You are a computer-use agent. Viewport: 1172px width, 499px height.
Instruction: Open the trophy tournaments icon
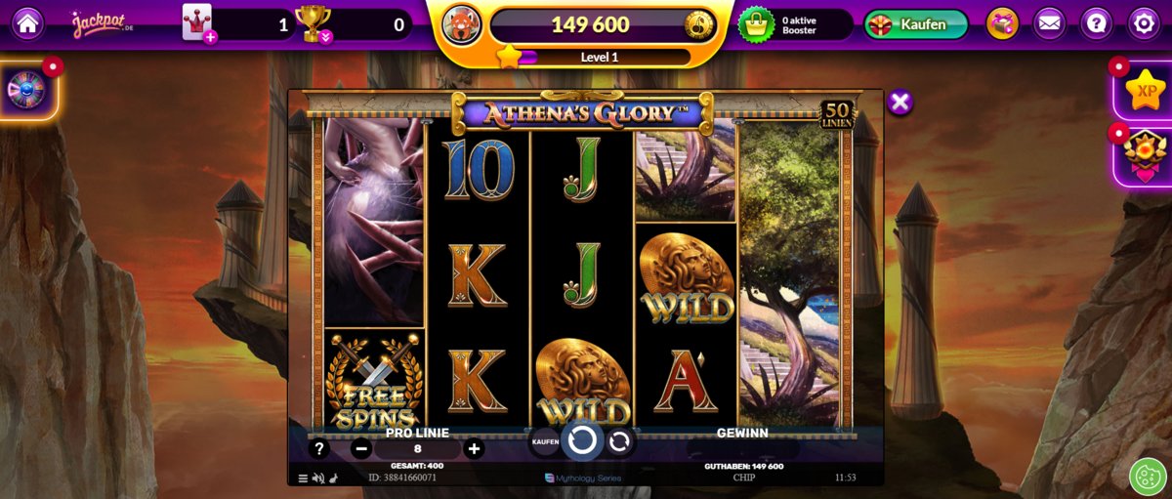click(314, 23)
